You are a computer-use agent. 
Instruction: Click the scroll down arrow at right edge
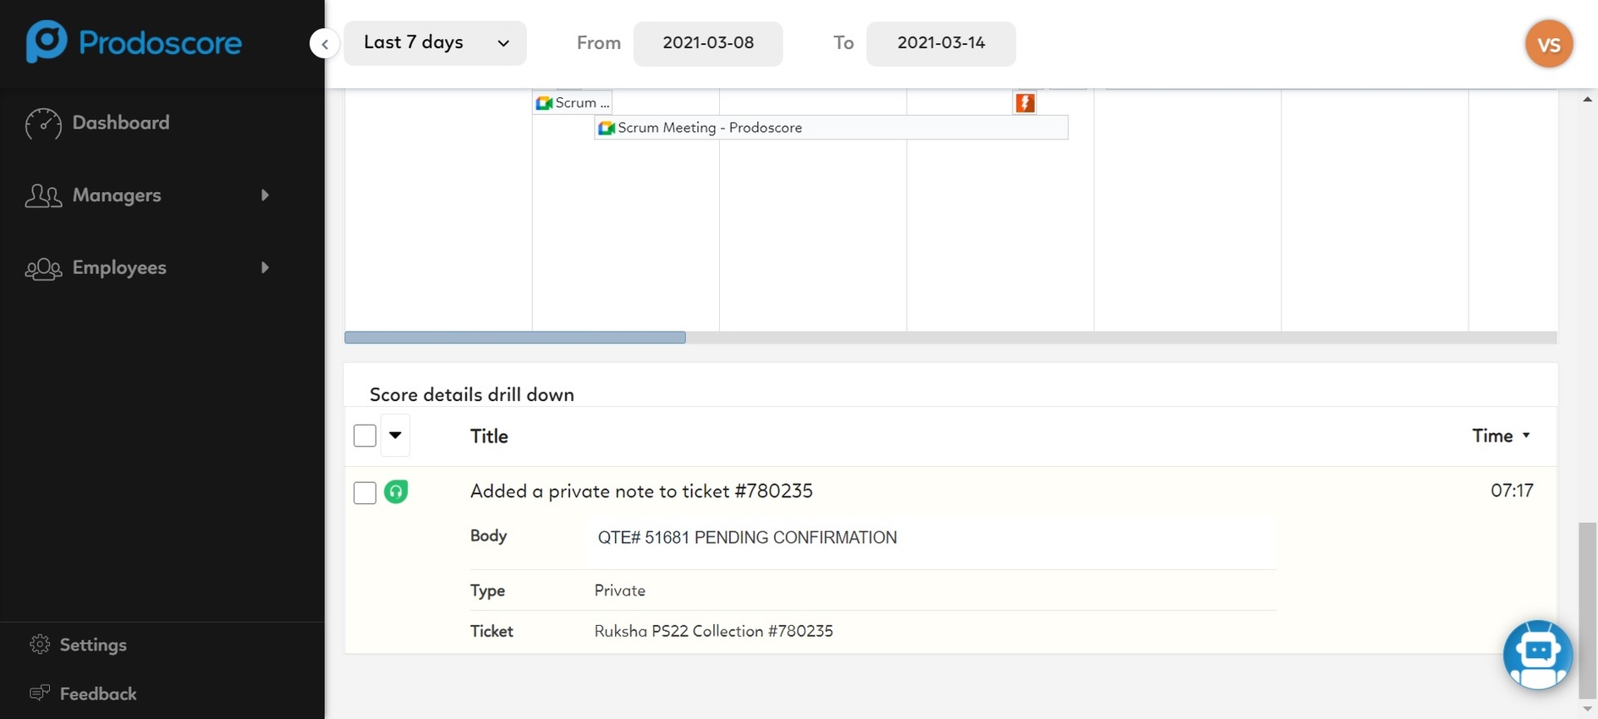click(1587, 709)
